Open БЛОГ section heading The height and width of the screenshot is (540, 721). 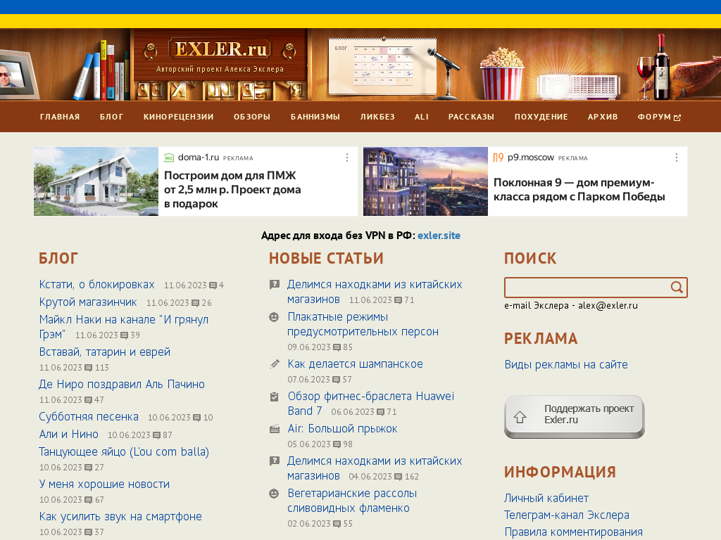tap(58, 259)
